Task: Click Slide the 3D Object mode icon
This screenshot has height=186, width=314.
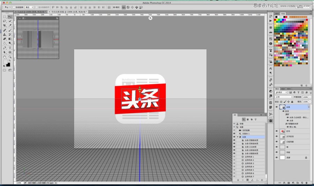Action: coord(136,7)
